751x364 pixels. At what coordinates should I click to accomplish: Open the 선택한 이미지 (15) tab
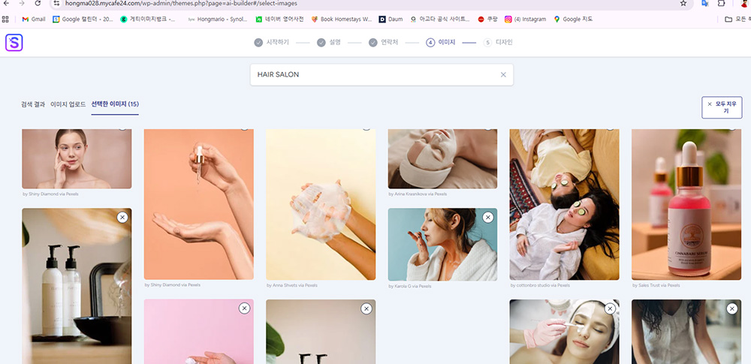[115, 104]
